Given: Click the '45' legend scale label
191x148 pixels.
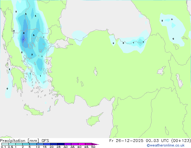Looking at the screenshot, I should click(x=86, y=147).
